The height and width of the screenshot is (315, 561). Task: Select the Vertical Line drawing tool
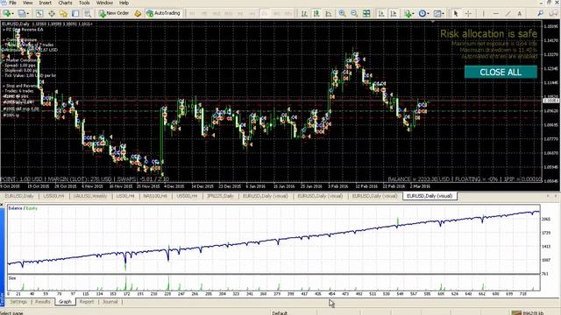[483, 13]
